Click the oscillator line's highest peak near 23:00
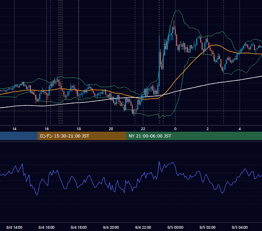Screen dimensions: 262x231 click(159, 162)
